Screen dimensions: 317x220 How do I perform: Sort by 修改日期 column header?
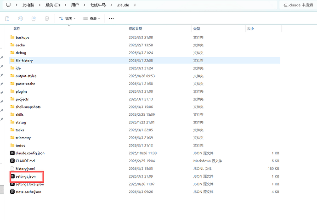pyautogui.click(x=136, y=28)
